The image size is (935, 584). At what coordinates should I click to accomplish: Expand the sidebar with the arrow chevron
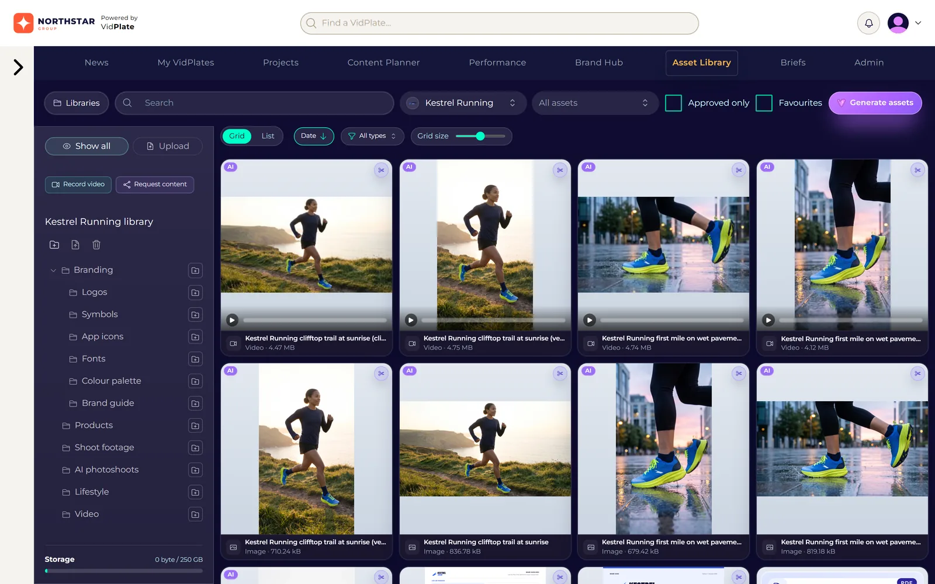(18, 67)
